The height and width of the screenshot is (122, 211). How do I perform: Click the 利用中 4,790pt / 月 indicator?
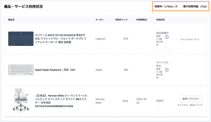(x=166, y=7)
